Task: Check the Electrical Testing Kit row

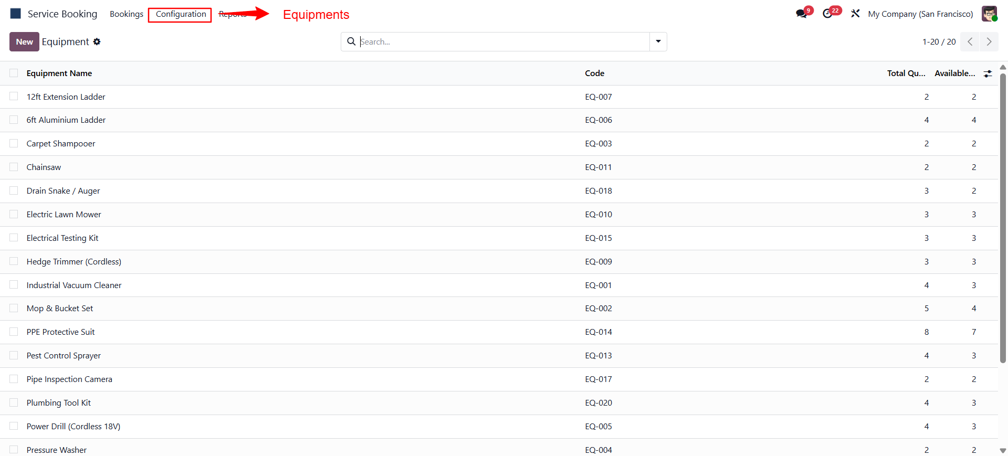Action: 14,238
